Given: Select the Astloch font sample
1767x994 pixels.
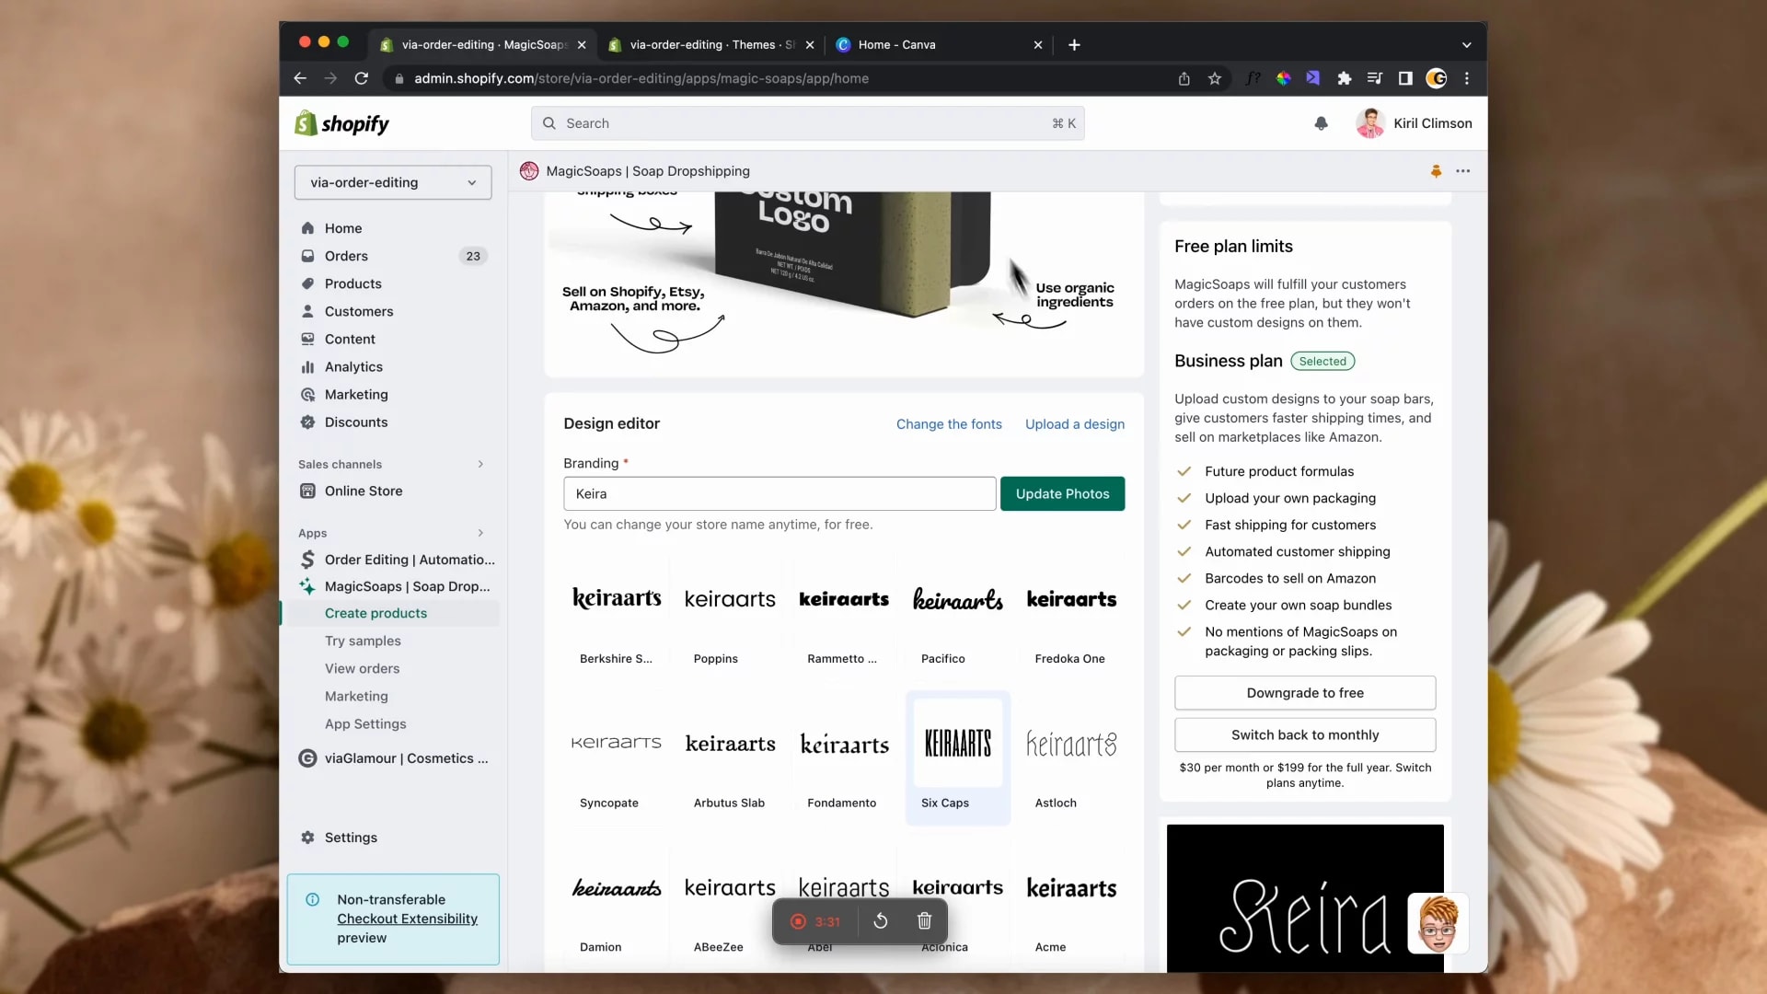Looking at the screenshot, I should (x=1071, y=757).
